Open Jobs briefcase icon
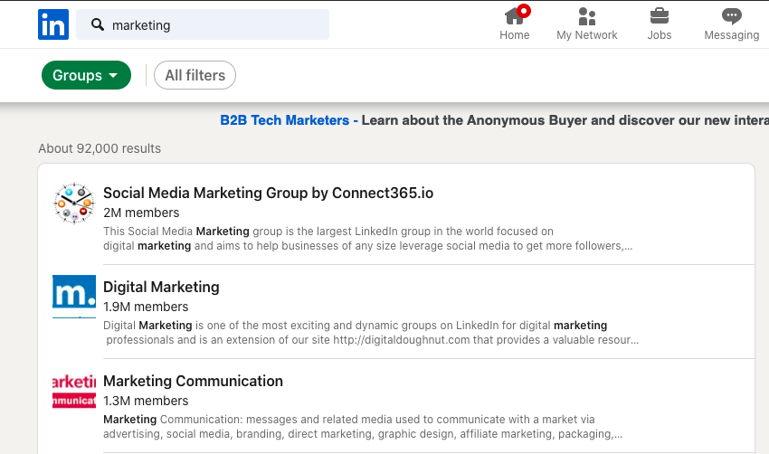This screenshot has height=454, width=769. (x=660, y=15)
